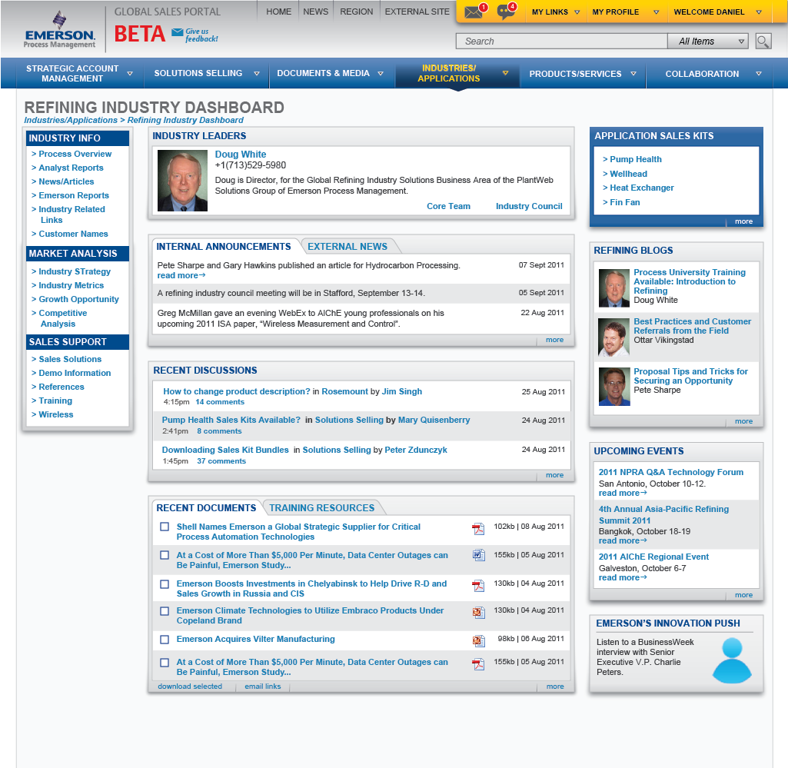Click Ottar Vikingstad's blog photo
The width and height of the screenshot is (788, 768).
point(614,337)
